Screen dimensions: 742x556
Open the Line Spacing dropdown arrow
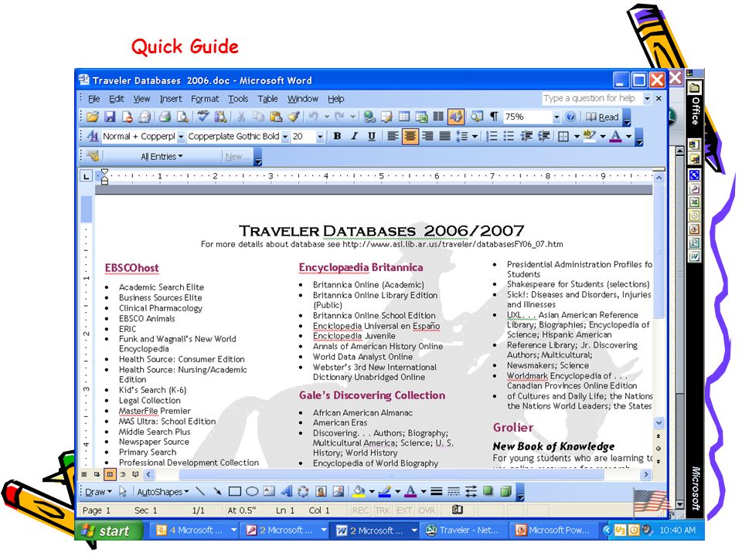[x=475, y=137]
